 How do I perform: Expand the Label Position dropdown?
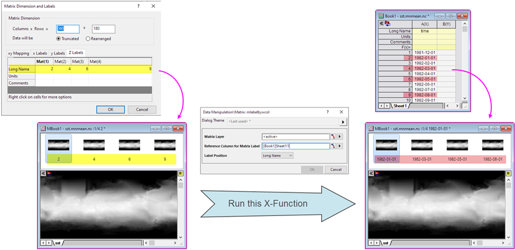pyautogui.click(x=277, y=155)
